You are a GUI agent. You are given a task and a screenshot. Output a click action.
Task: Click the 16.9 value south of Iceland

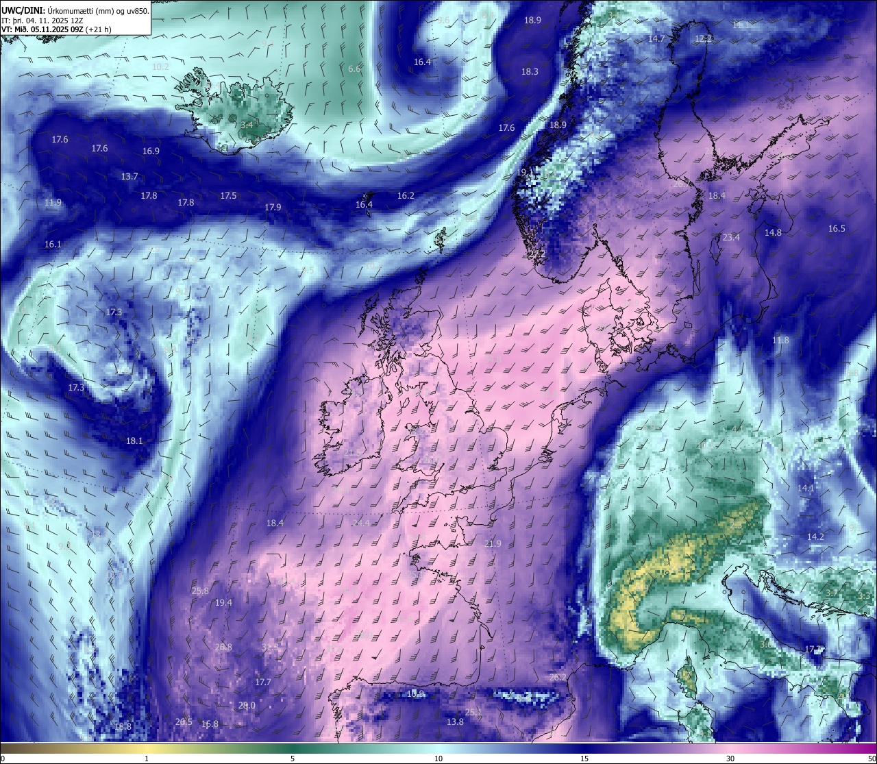pyautogui.click(x=151, y=151)
